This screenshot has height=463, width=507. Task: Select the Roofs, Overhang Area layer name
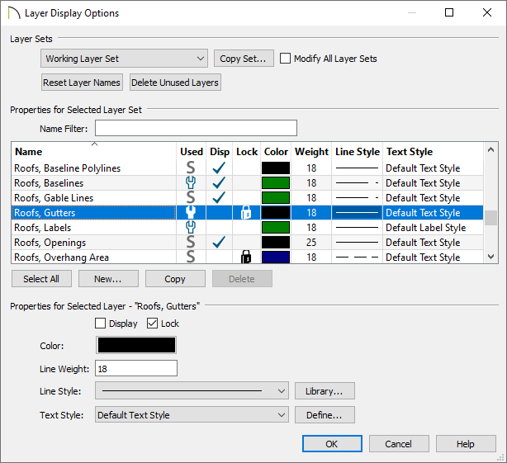61,257
